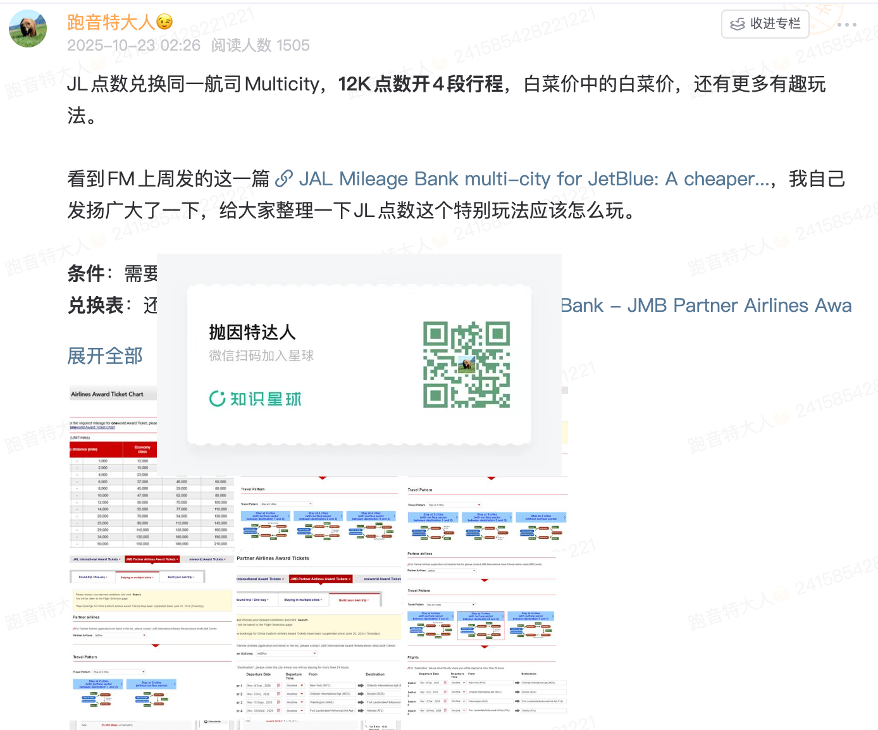
Task: Click the arrow icon between From and Destination
Action: coord(361,686)
